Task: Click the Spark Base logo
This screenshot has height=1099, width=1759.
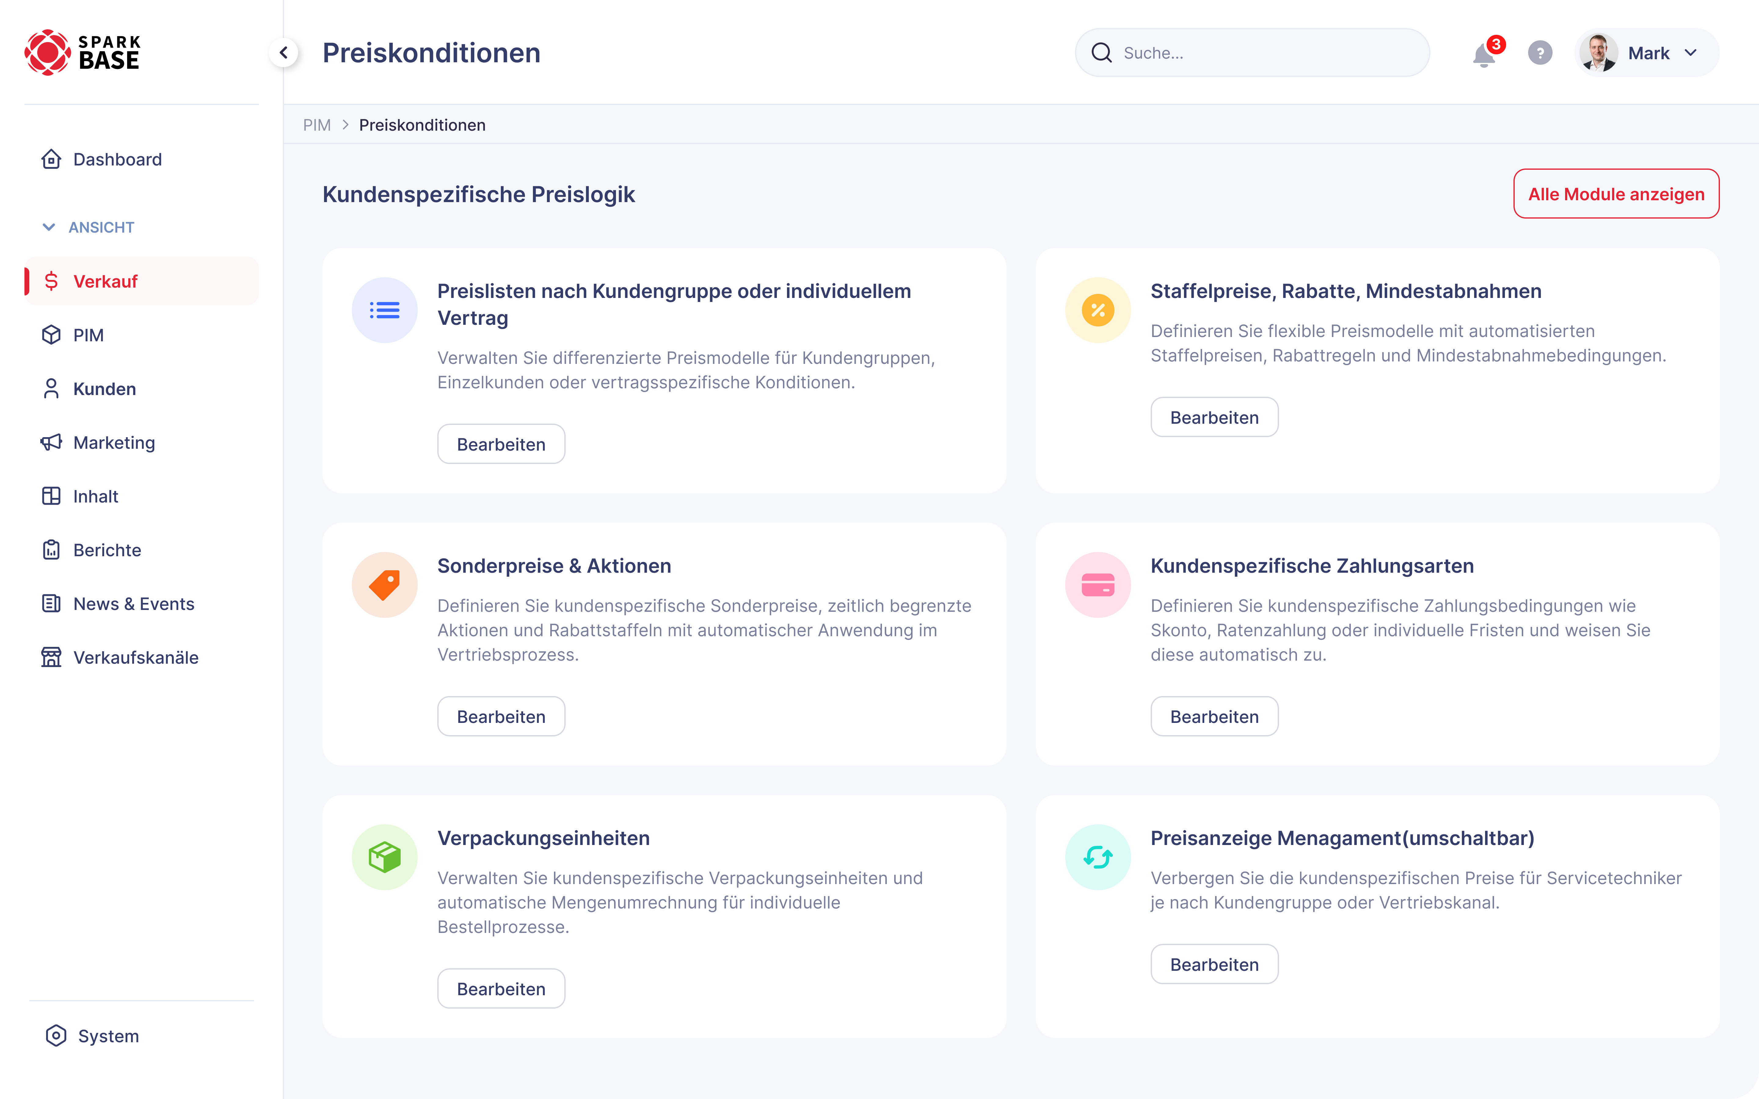Action: (x=82, y=52)
